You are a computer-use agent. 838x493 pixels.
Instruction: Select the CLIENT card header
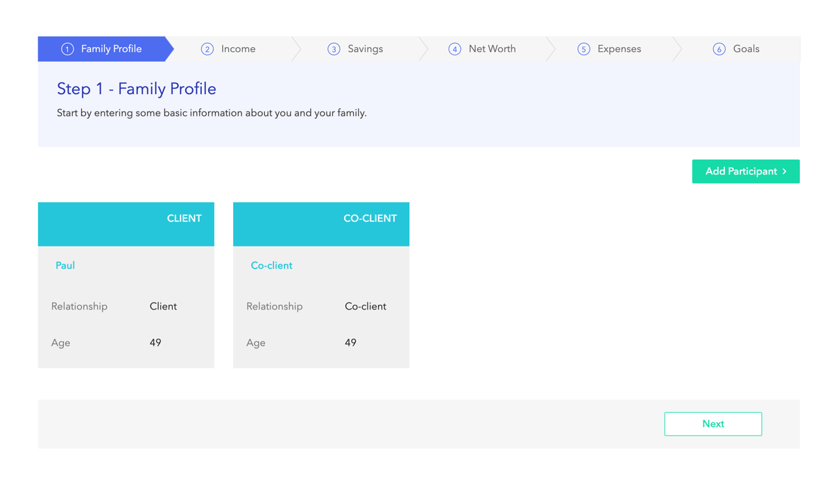126,224
